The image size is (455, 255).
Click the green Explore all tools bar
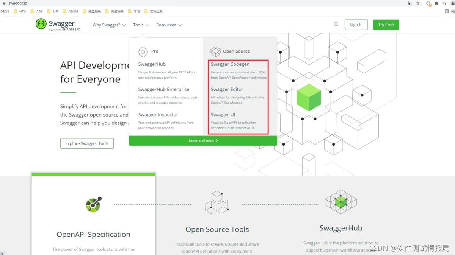(203, 141)
